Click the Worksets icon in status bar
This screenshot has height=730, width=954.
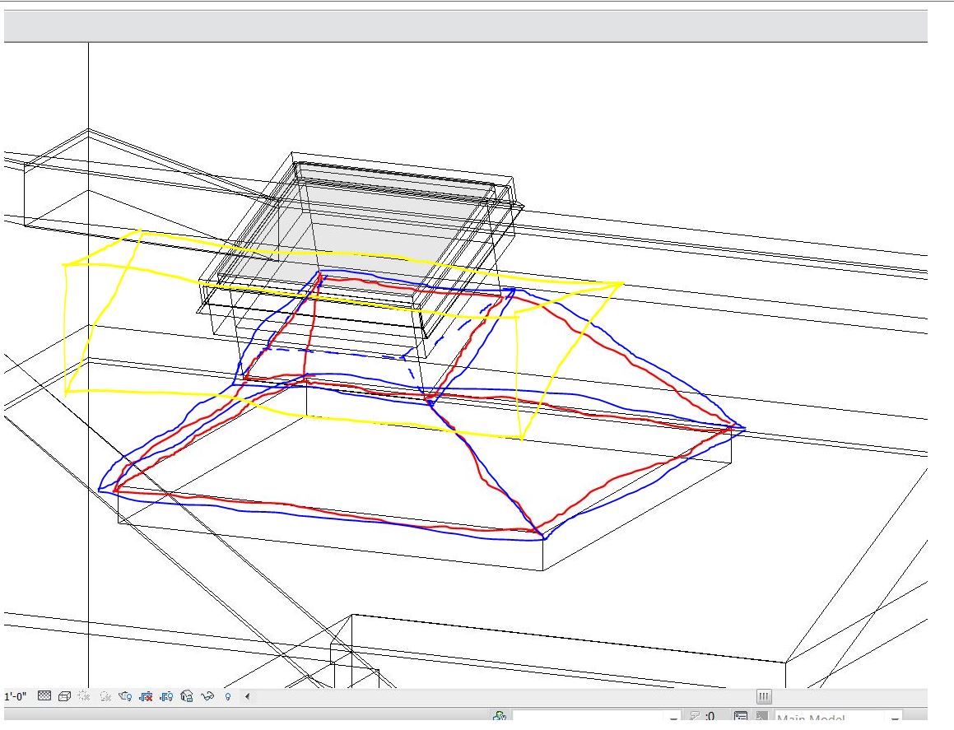coord(499,717)
